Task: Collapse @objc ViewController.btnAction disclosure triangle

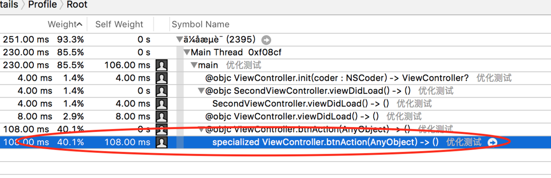Action: [201, 130]
